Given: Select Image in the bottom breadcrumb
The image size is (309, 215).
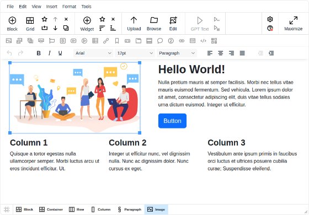Looking at the screenshot, I should (156, 209).
